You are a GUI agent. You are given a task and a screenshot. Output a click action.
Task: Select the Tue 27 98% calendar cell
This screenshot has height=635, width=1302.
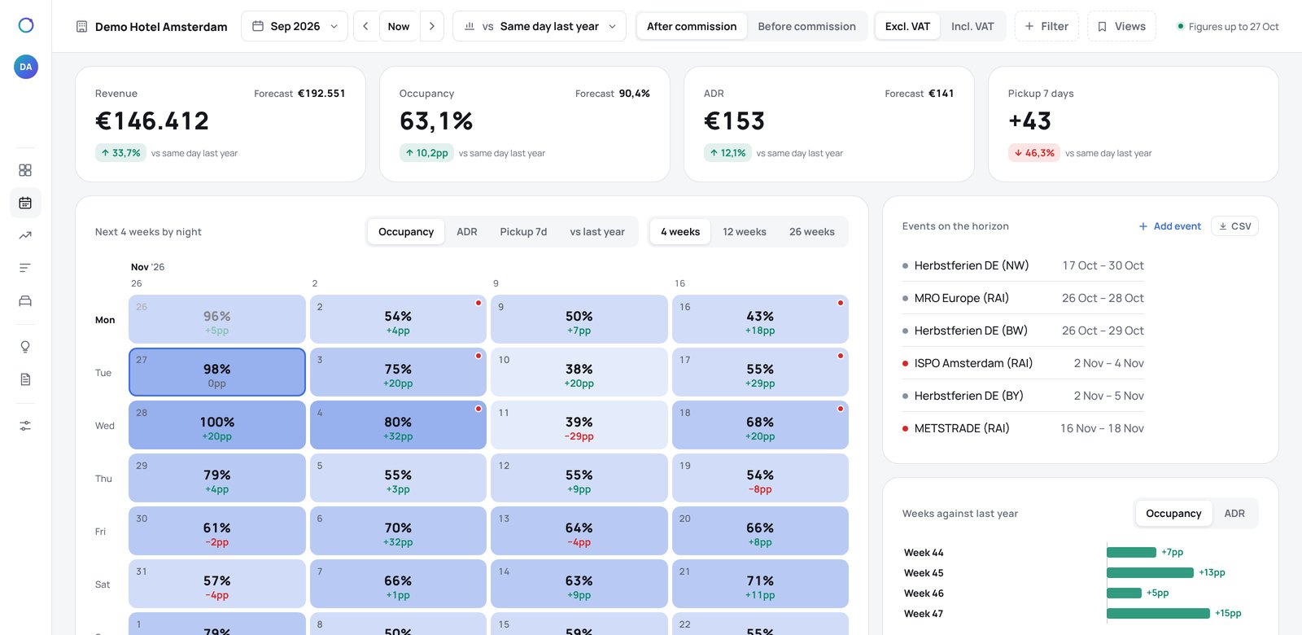(217, 372)
